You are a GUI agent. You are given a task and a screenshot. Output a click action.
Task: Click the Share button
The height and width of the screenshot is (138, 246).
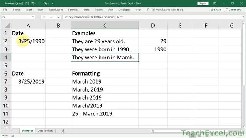coord(216,10)
